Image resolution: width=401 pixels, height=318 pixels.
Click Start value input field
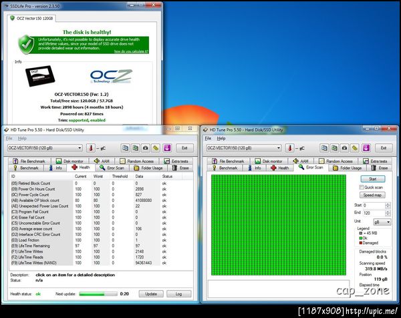(x=374, y=205)
